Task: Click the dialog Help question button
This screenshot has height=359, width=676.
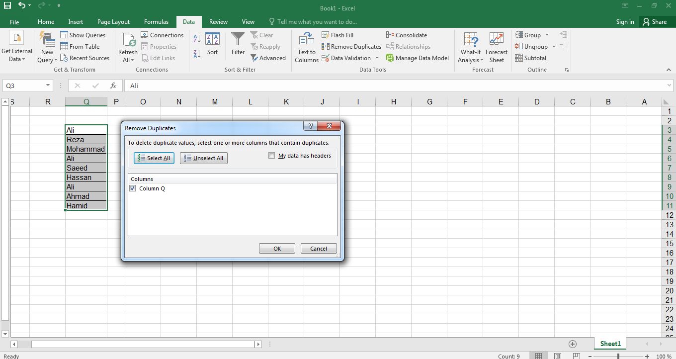Action: tap(310, 126)
